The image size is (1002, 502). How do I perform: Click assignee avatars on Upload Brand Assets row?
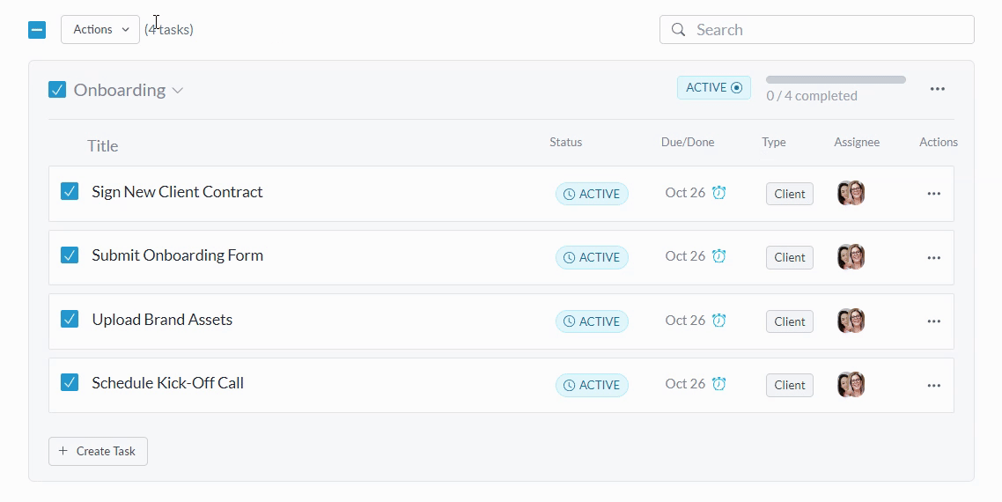pos(851,321)
